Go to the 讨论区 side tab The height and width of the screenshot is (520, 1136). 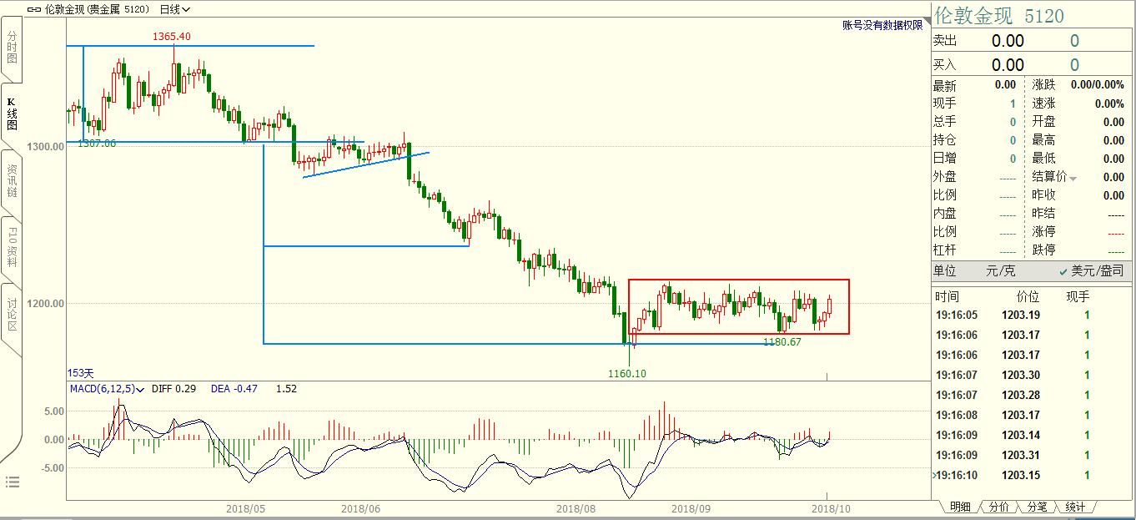coord(12,315)
